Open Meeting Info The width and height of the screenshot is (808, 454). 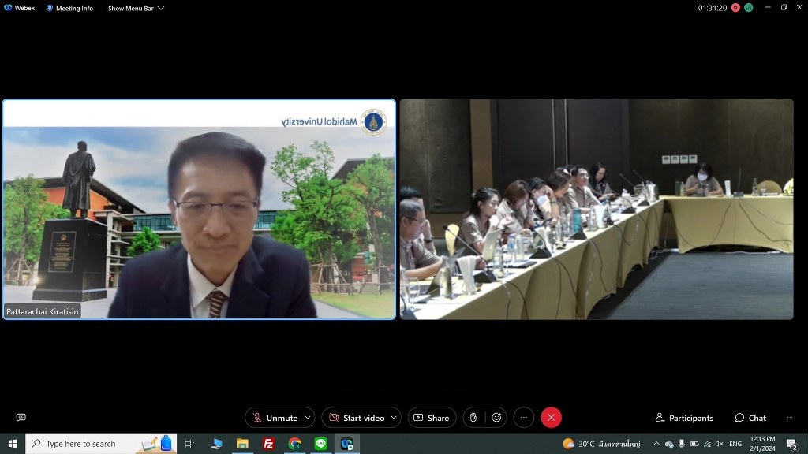coord(69,8)
